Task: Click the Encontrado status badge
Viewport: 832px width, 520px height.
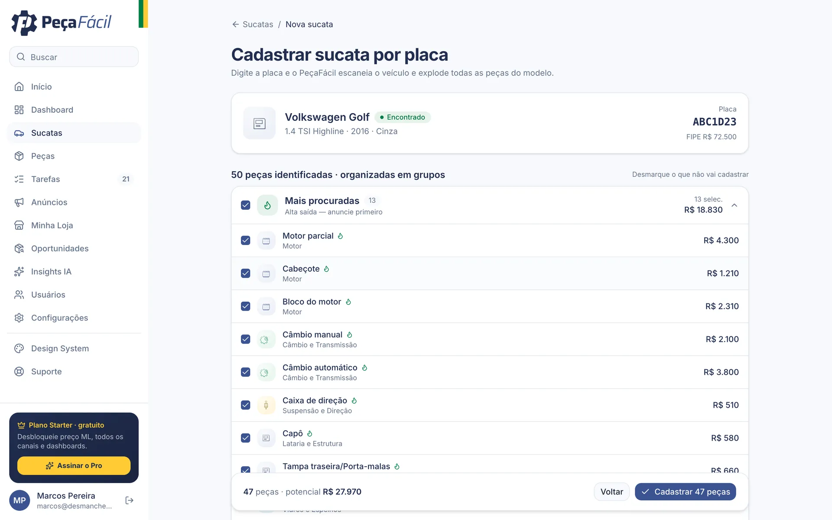Action: click(403, 117)
